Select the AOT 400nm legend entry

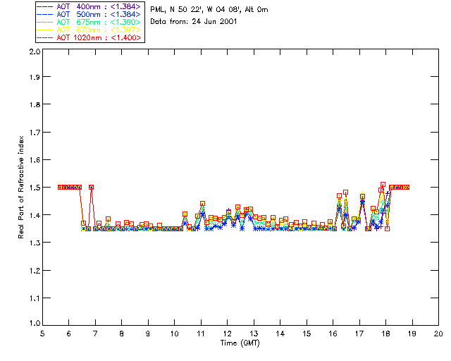(89, 6)
